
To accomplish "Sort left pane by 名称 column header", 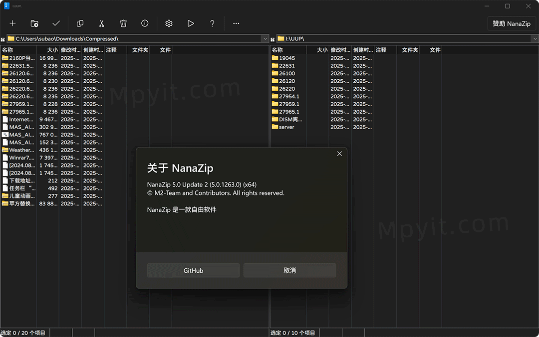I will 18,50.
